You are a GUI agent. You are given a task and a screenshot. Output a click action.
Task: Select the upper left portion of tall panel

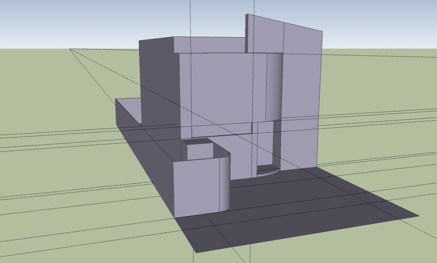tap(265, 33)
